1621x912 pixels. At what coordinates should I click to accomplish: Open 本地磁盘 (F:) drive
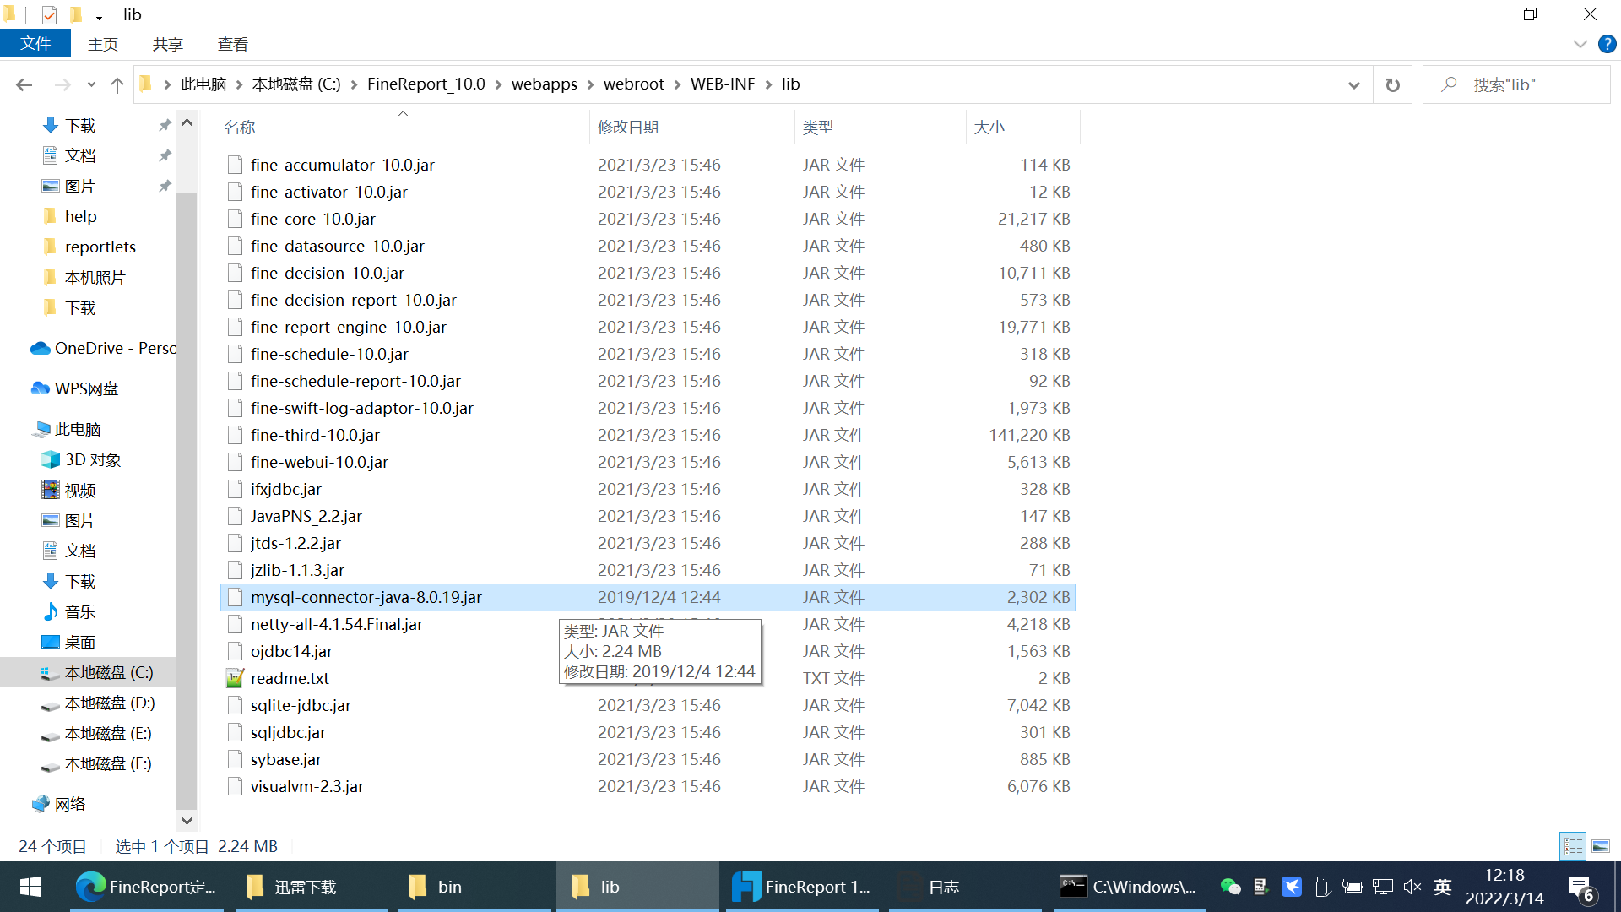click(x=108, y=763)
